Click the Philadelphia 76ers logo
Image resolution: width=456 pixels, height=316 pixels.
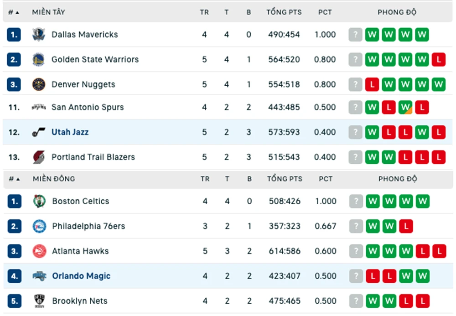(x=39, y=226)
